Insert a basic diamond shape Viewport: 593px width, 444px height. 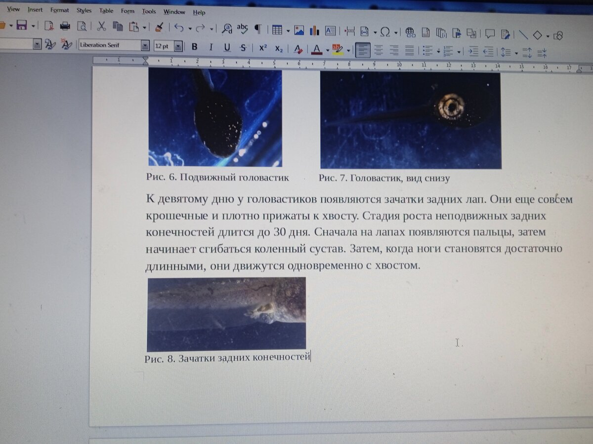(x=537, y=36)
